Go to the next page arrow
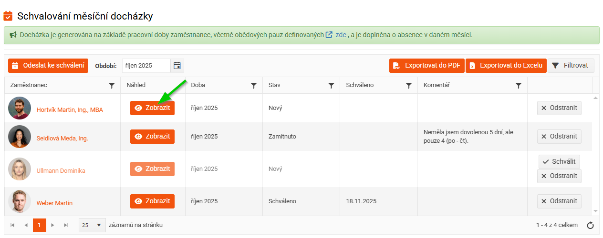Screen dimensions: 603x238 pyautogui.click(x=53, y=225)
